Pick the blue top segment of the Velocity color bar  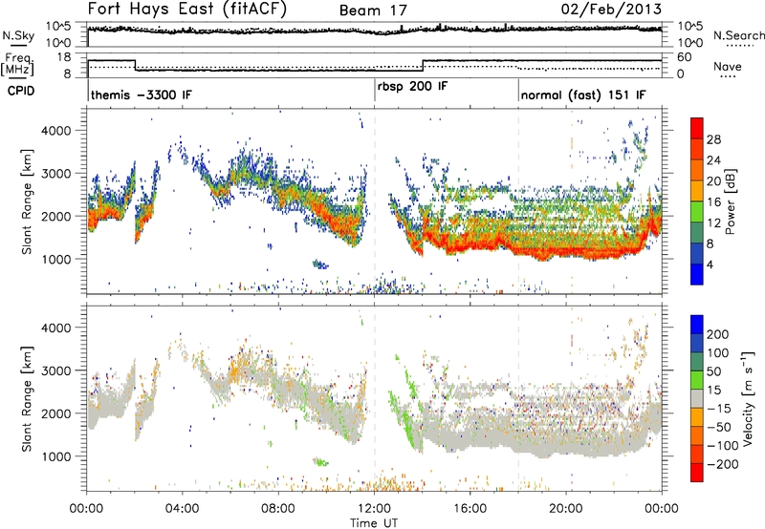coord(697,325)
